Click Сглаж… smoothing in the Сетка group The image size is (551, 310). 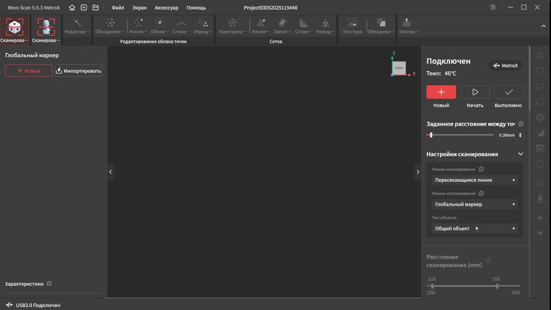303,26
